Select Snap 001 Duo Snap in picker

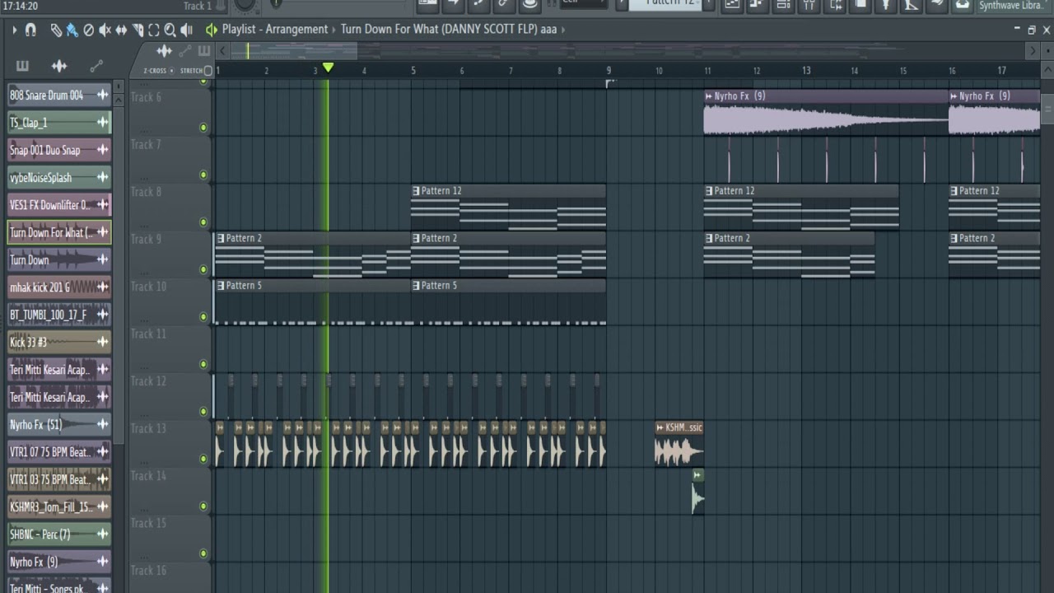click(x=59, y=150)
